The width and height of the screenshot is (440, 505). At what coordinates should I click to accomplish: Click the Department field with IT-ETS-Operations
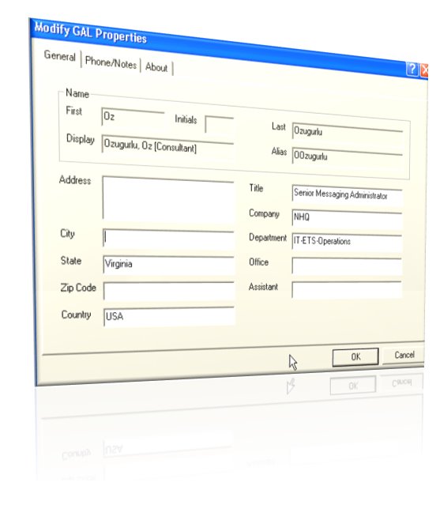point(347,243)
